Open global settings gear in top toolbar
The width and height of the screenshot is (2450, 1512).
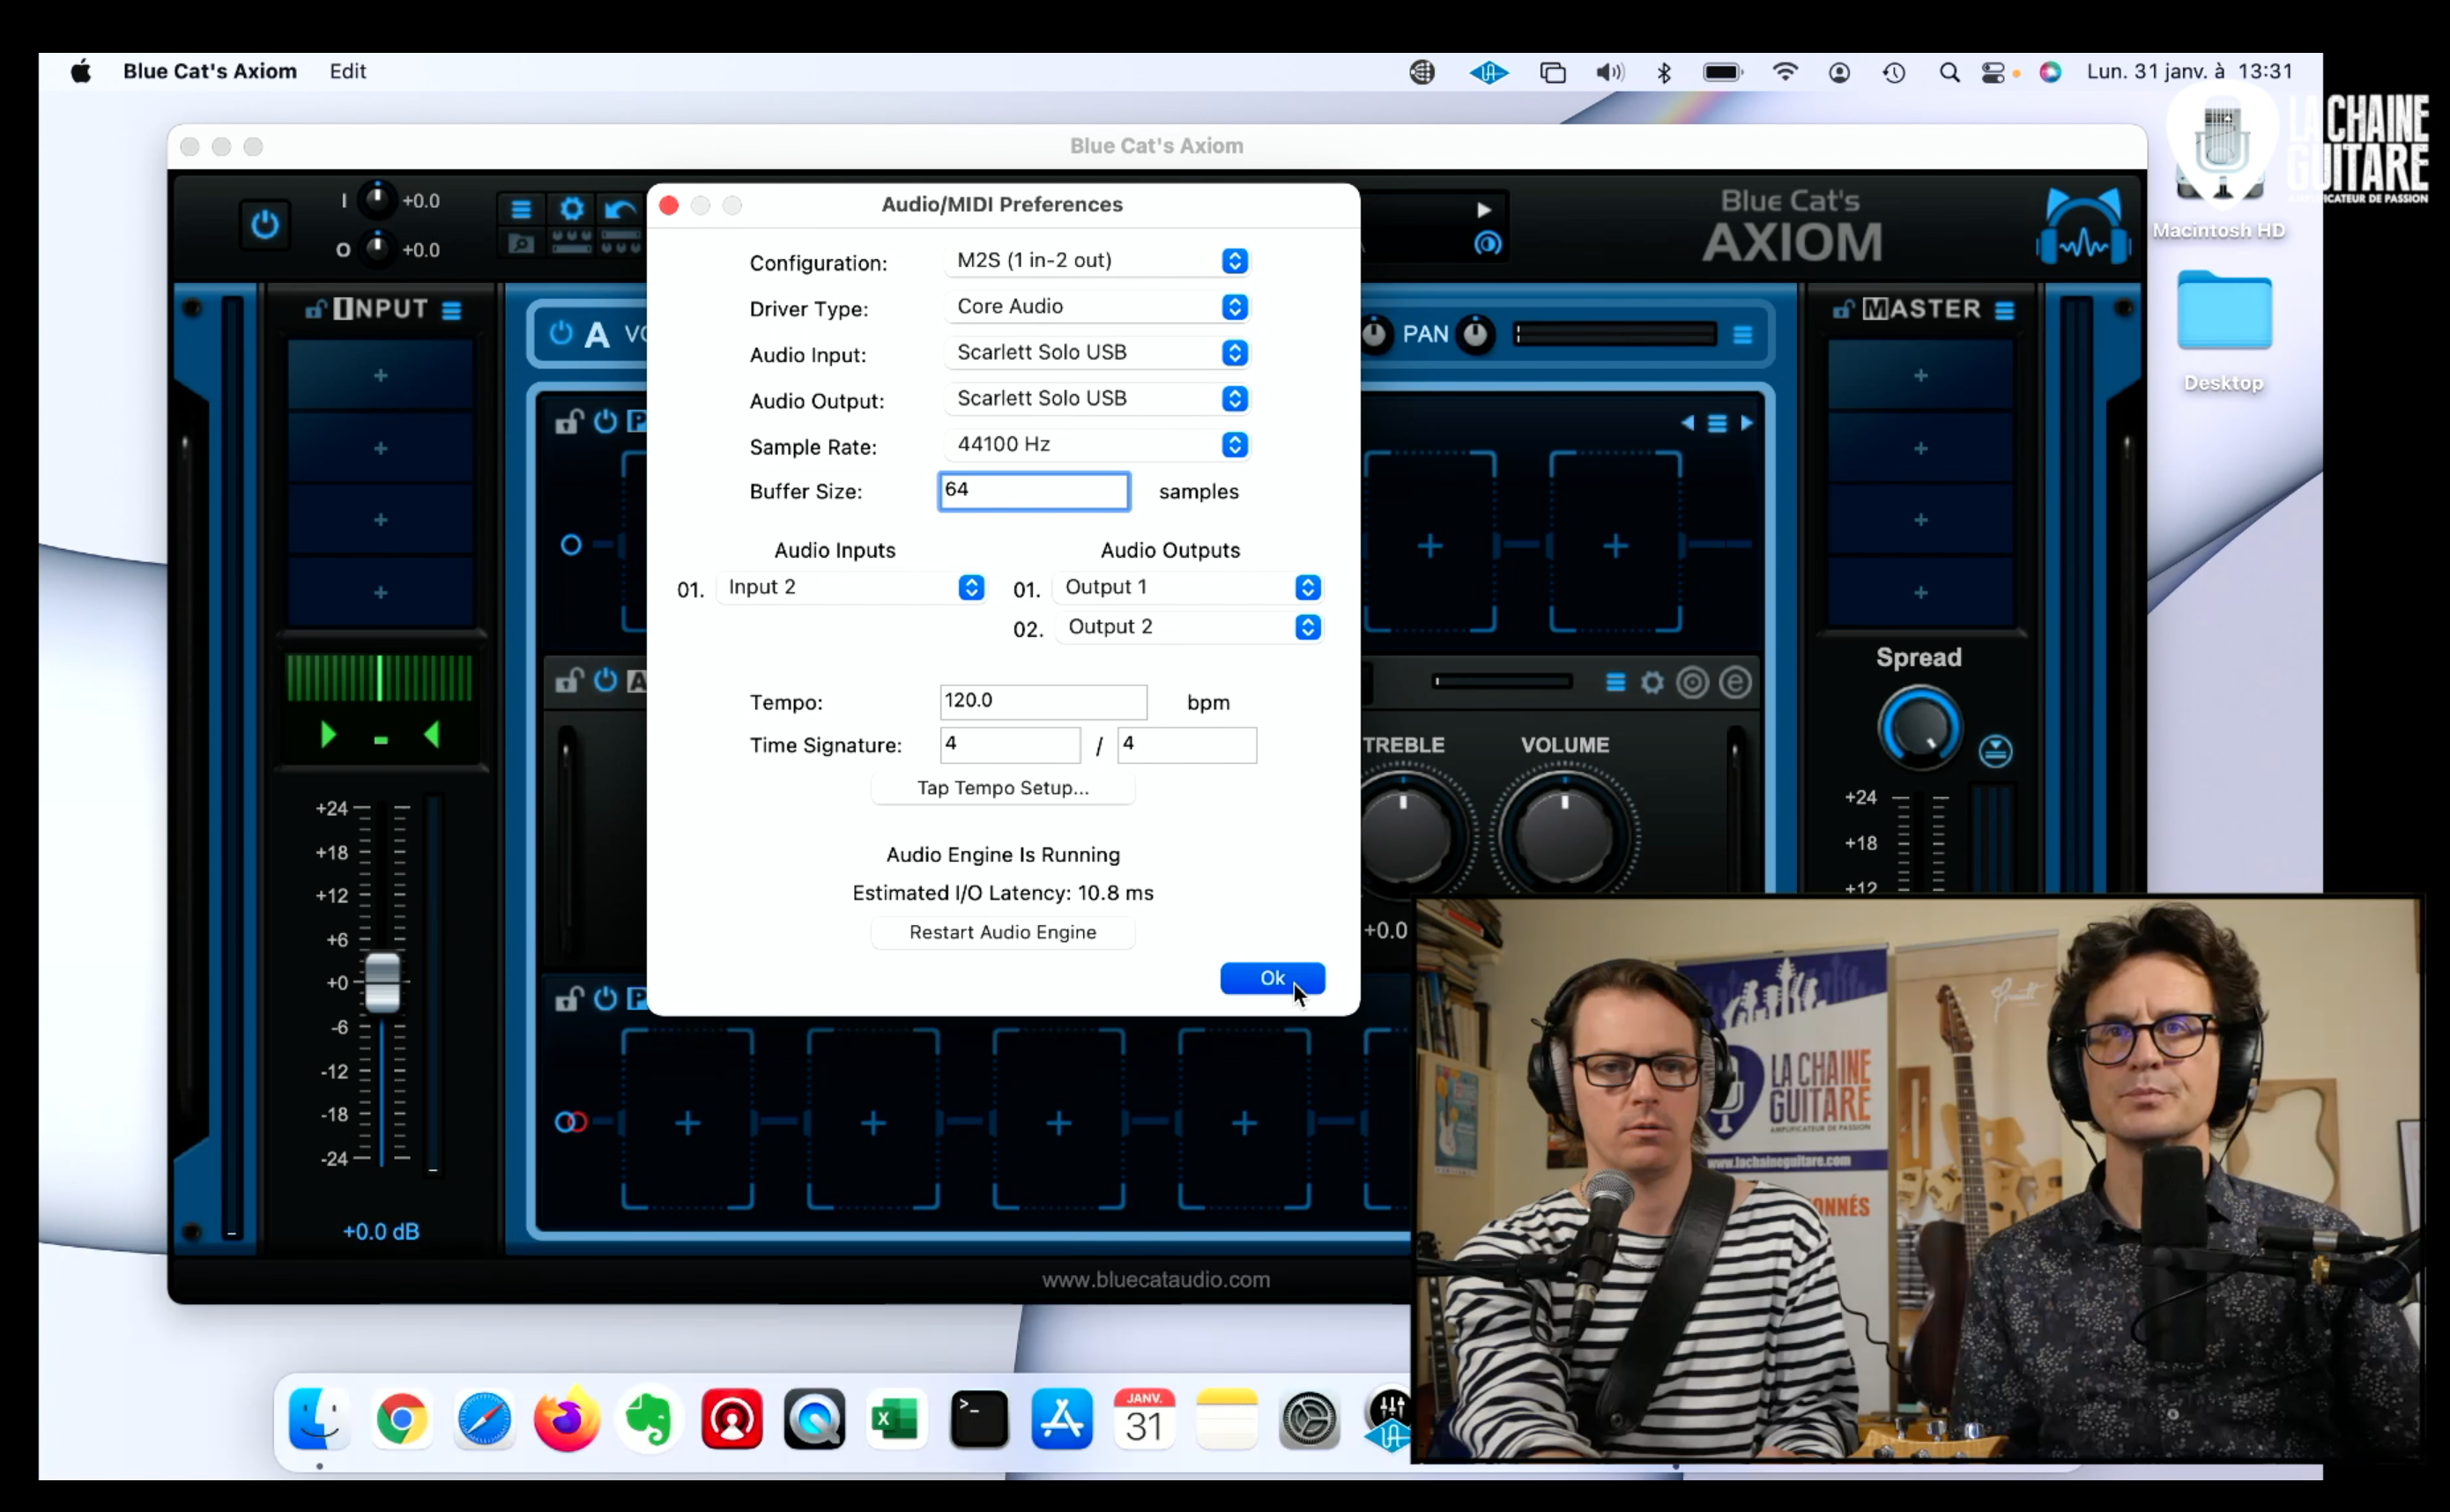tap(571, 209)
